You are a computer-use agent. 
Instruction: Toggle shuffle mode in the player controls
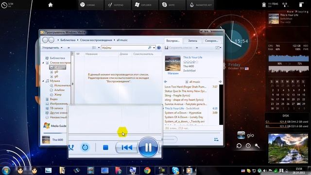click(71, 147)
